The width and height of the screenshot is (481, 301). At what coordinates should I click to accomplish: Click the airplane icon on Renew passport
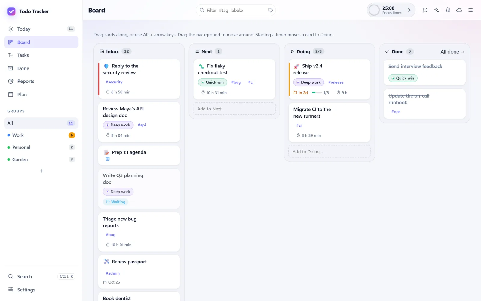click(x=106, y=262)
